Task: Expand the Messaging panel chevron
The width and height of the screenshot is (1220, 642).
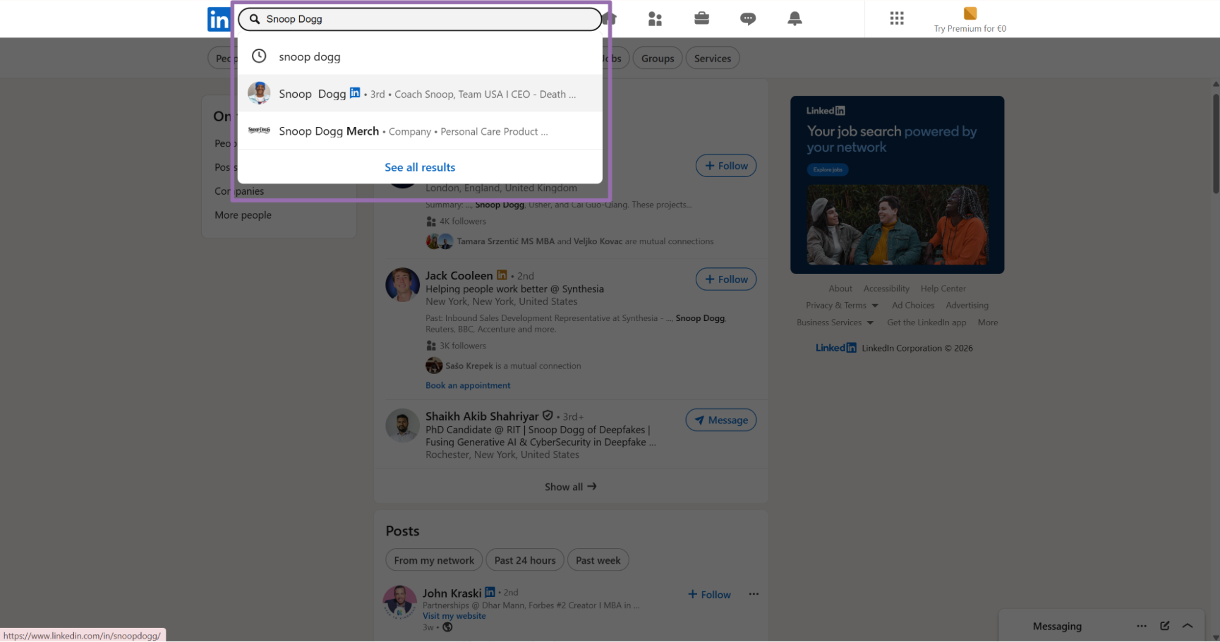Action: tap(1187, 626)
